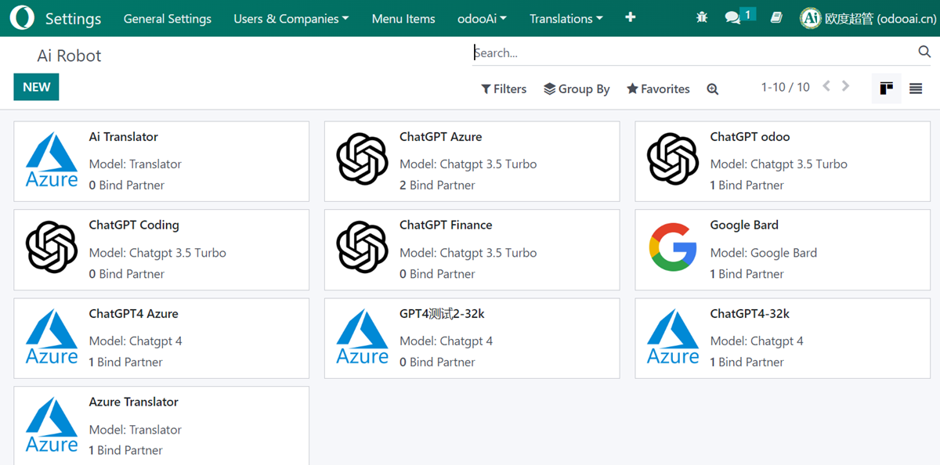Open the Google Bard record title
Image resolution: width=940 pixels, height=465 pixels.
[744, 225]
